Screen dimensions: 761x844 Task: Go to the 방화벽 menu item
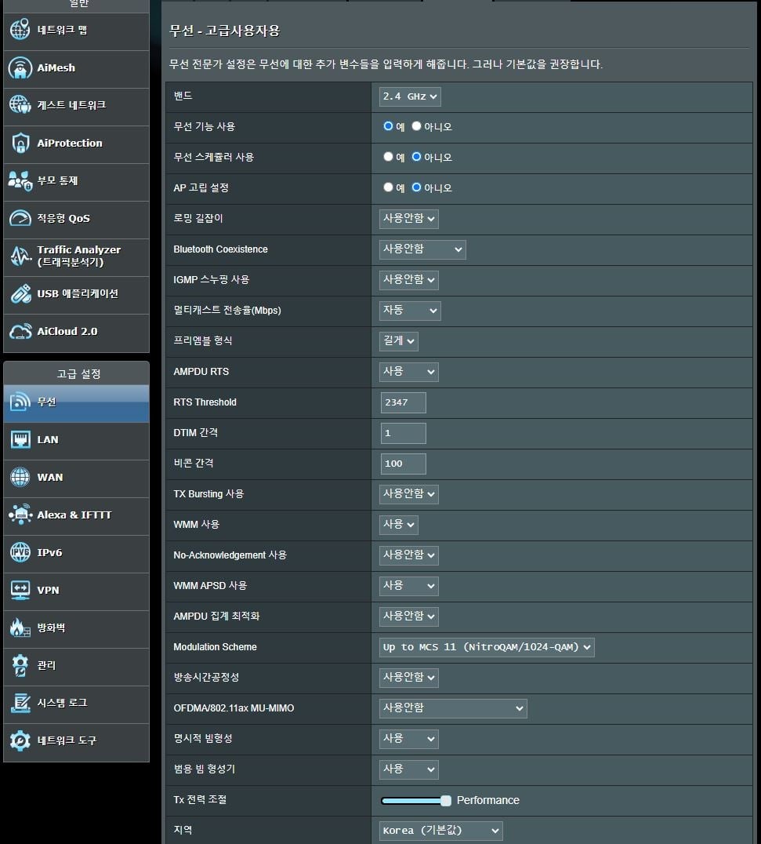point(76,630)
